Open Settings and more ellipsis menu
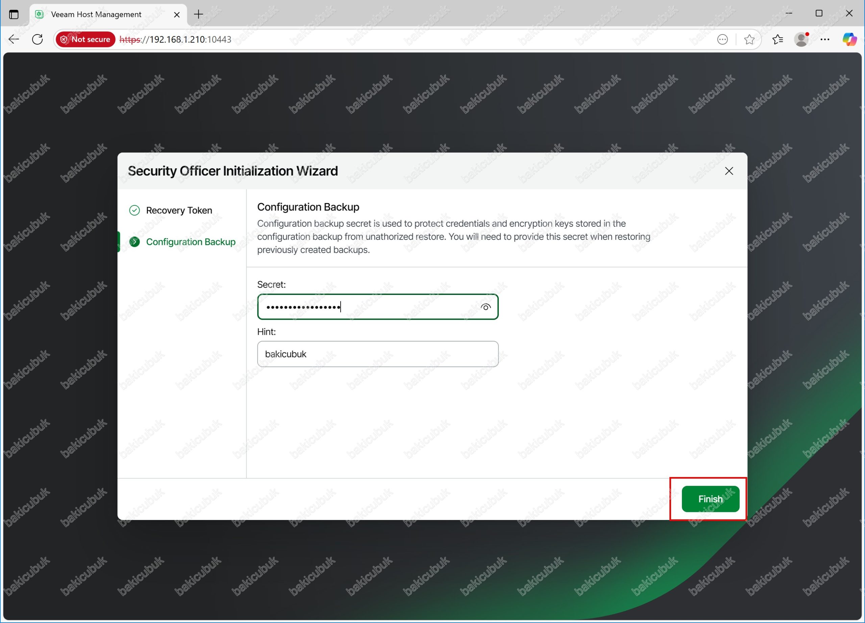 pyautogui.click(x=825, y=39)
